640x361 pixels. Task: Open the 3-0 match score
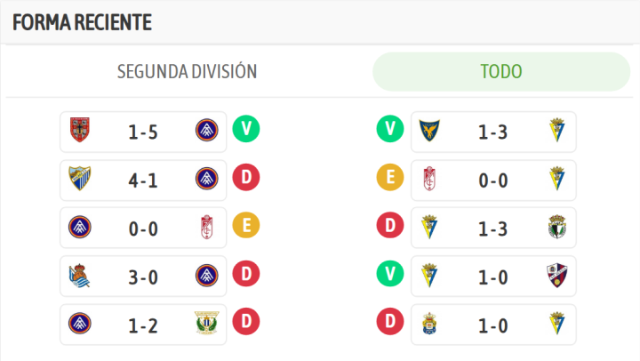point(143,276)
